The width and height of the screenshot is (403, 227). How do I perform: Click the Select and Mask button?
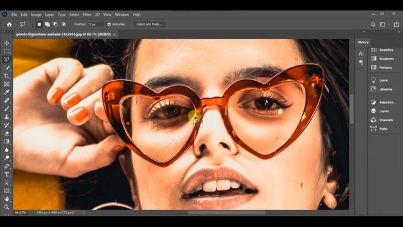coord(149,24)
